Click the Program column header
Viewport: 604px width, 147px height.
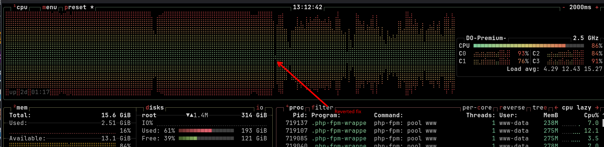pyautogui.click(x=326, y=115)
